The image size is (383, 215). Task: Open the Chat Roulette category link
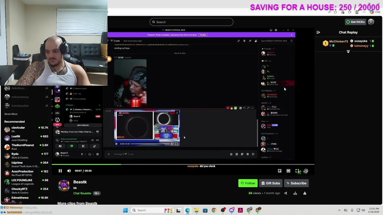[82, 193]
